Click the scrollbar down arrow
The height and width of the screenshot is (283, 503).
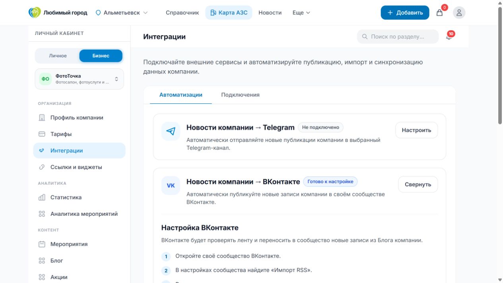tap(500, 280)
